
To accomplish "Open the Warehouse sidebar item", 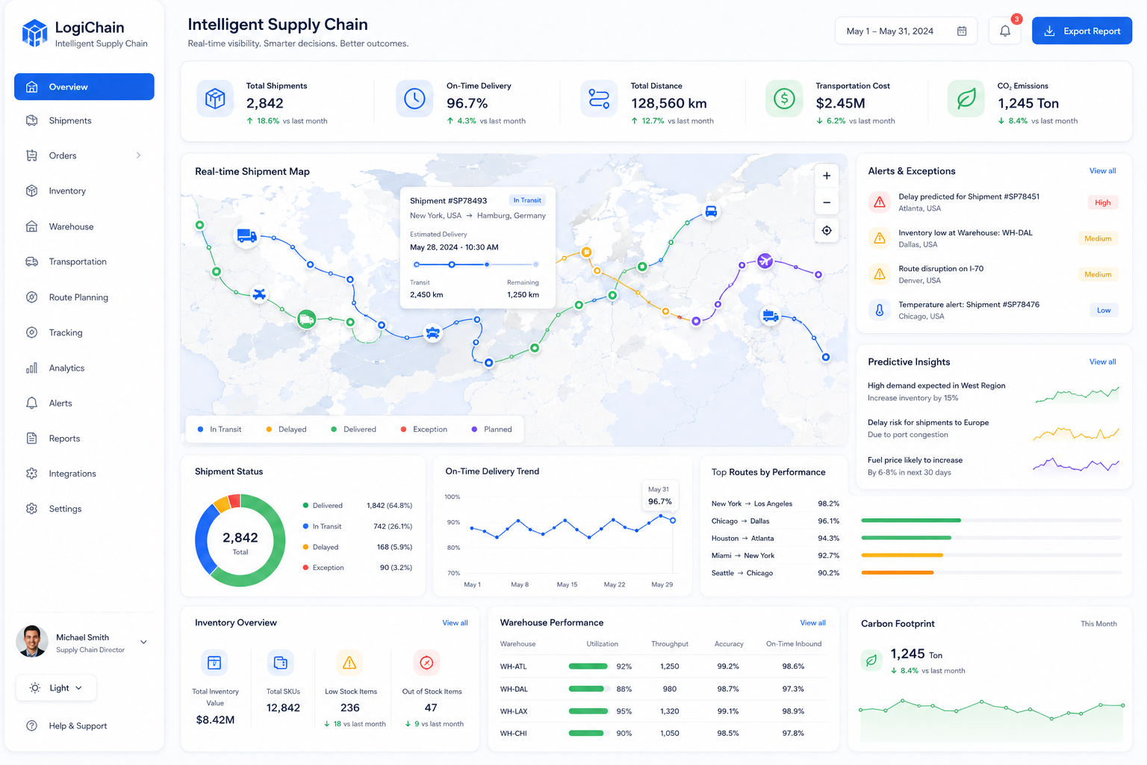I will coord(84,226).
